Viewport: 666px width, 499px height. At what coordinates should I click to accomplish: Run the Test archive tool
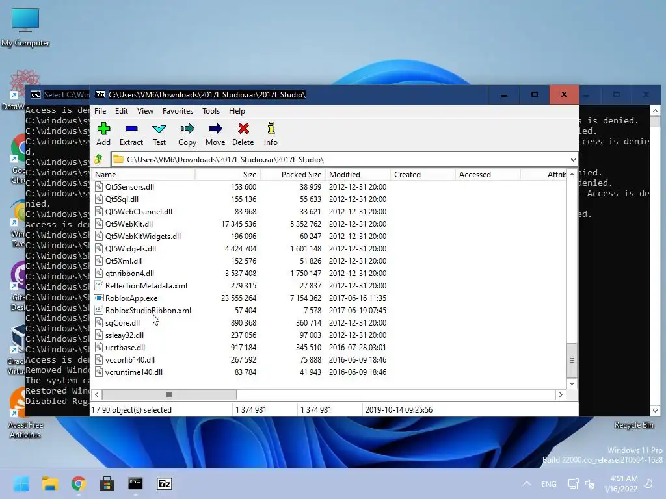159,134
